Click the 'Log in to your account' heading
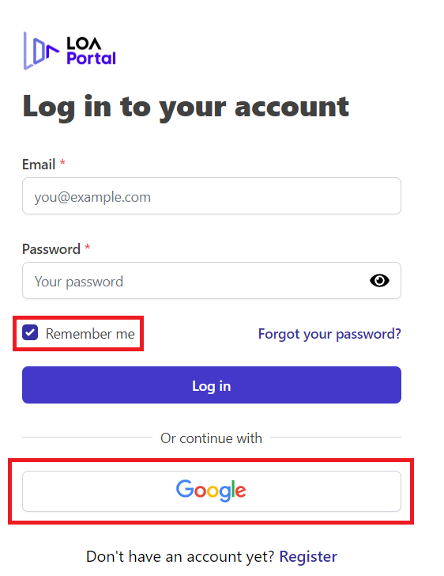The image size is (444, 576). tap(186, 107)
